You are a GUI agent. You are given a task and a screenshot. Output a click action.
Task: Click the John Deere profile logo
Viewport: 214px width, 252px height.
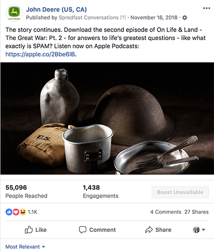[14, 13]
